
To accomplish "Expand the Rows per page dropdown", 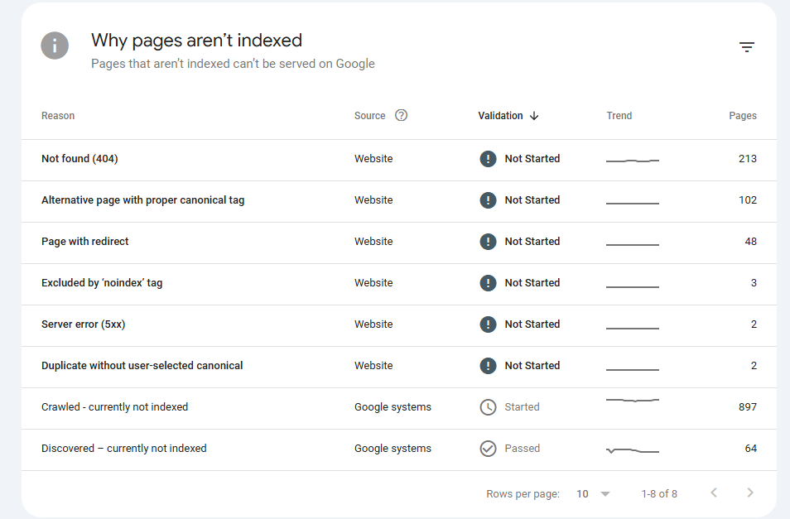I will pos(594,494).
